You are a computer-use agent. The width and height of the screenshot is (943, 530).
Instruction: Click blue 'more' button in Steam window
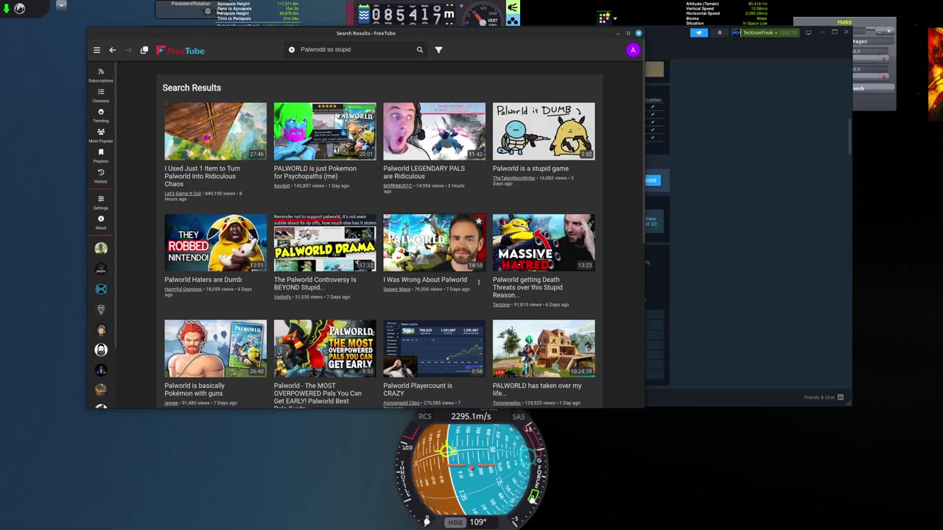coord(652,180)
